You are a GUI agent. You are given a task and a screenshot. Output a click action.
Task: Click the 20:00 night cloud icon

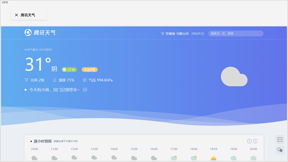pos(253,158)
